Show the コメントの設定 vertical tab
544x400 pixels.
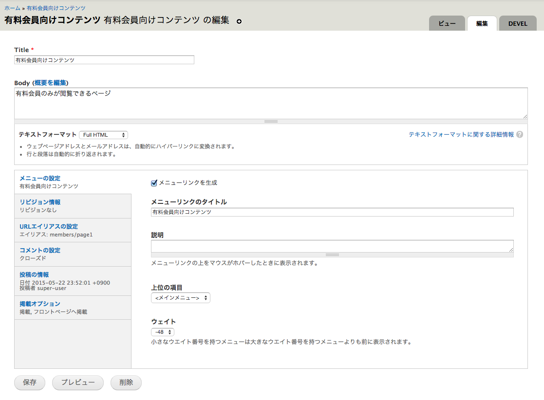40,250
